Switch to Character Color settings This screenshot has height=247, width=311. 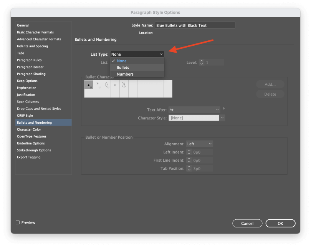tap(29, 129)
